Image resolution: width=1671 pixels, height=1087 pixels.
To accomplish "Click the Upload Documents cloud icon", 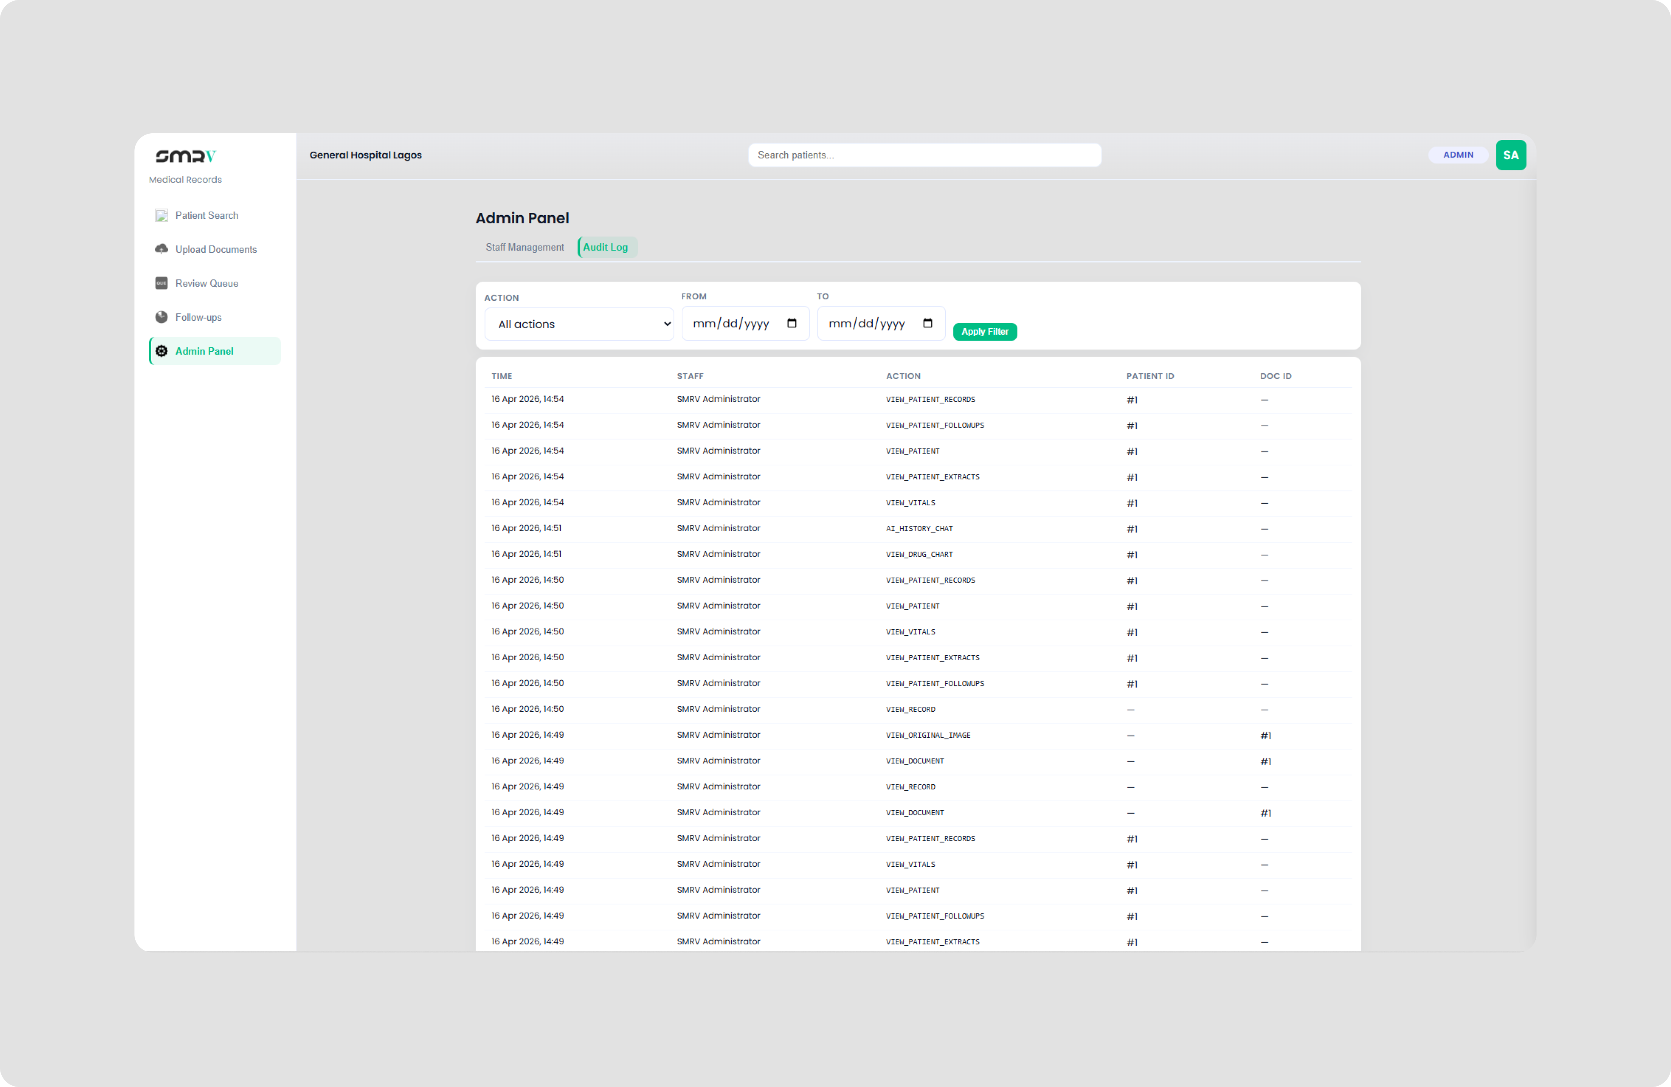I will point(161,249).
